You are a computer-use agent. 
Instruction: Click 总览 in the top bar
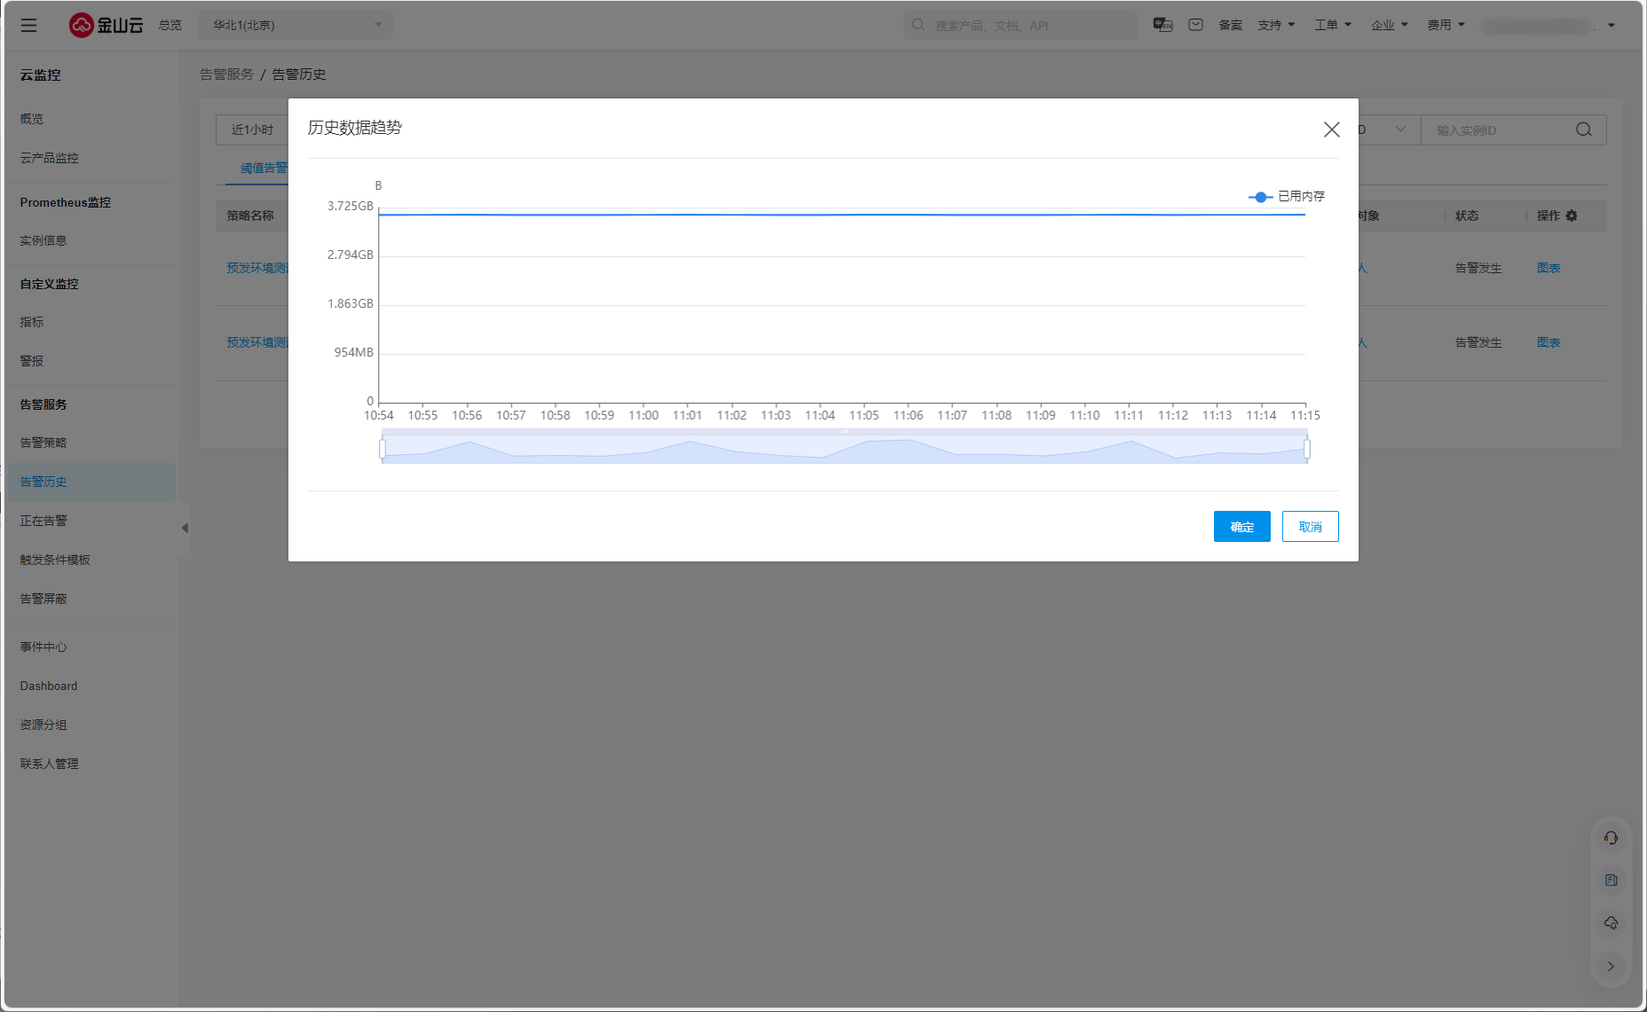pos(170,25)
